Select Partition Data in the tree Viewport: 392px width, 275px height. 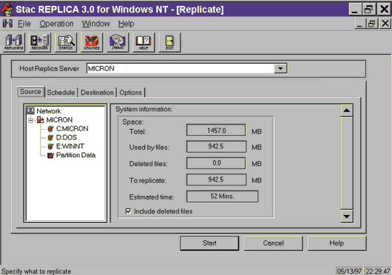(x=73, y=156)
